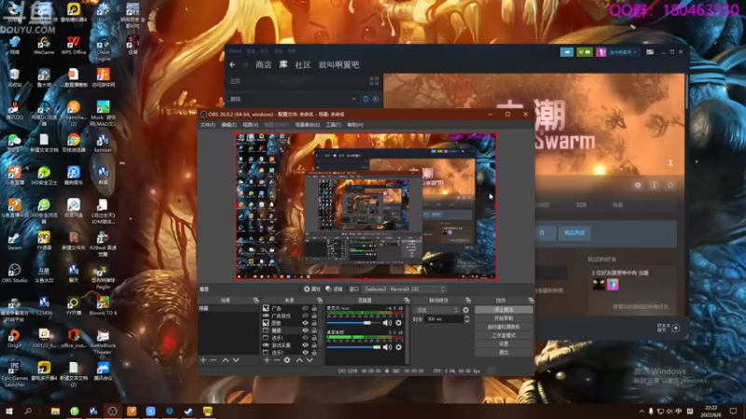Screen dimensions: 746x419
Task: Open OBS 场景集合(S) menu
Action: click(x=308, y=125)
